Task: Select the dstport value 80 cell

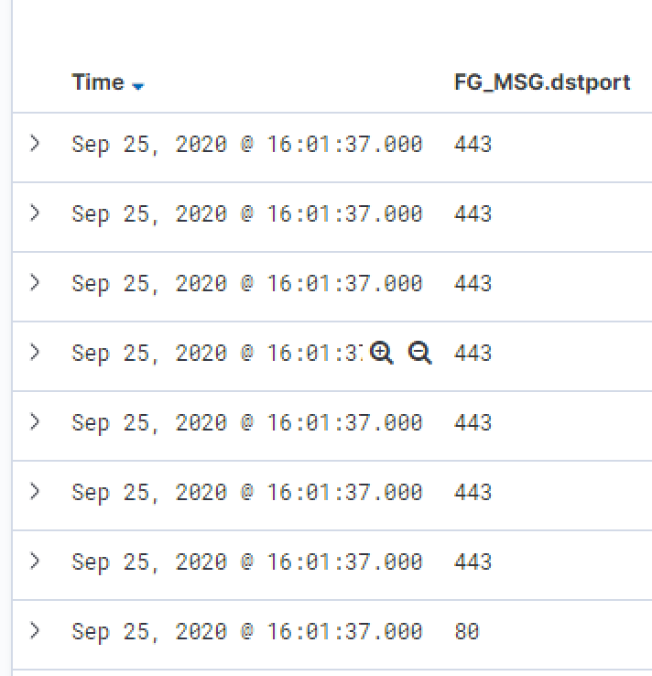Action: point(466,631)
